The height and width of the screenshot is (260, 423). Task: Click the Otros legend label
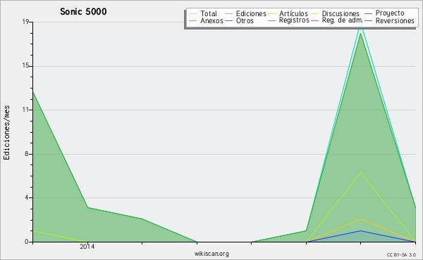click(245, 20)
